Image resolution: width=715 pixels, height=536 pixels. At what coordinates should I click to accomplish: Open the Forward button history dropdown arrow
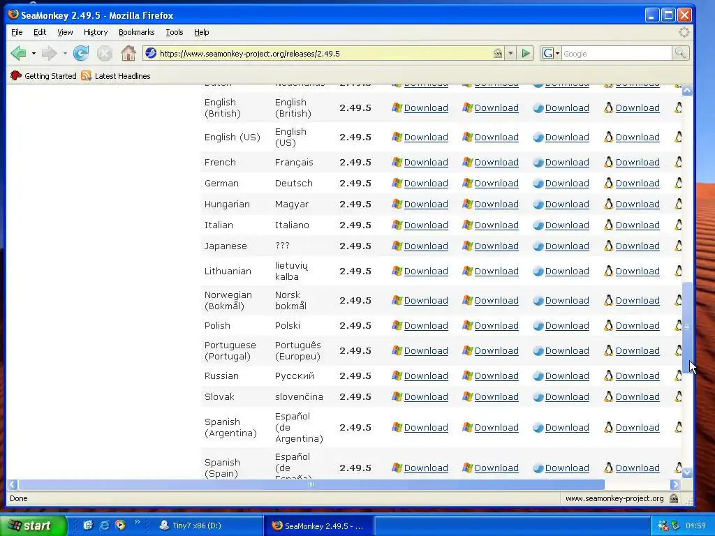coord(65,53)
